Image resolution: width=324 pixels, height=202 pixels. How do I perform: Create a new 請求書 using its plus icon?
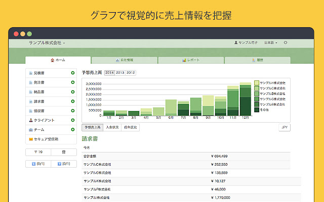point(73,101)
